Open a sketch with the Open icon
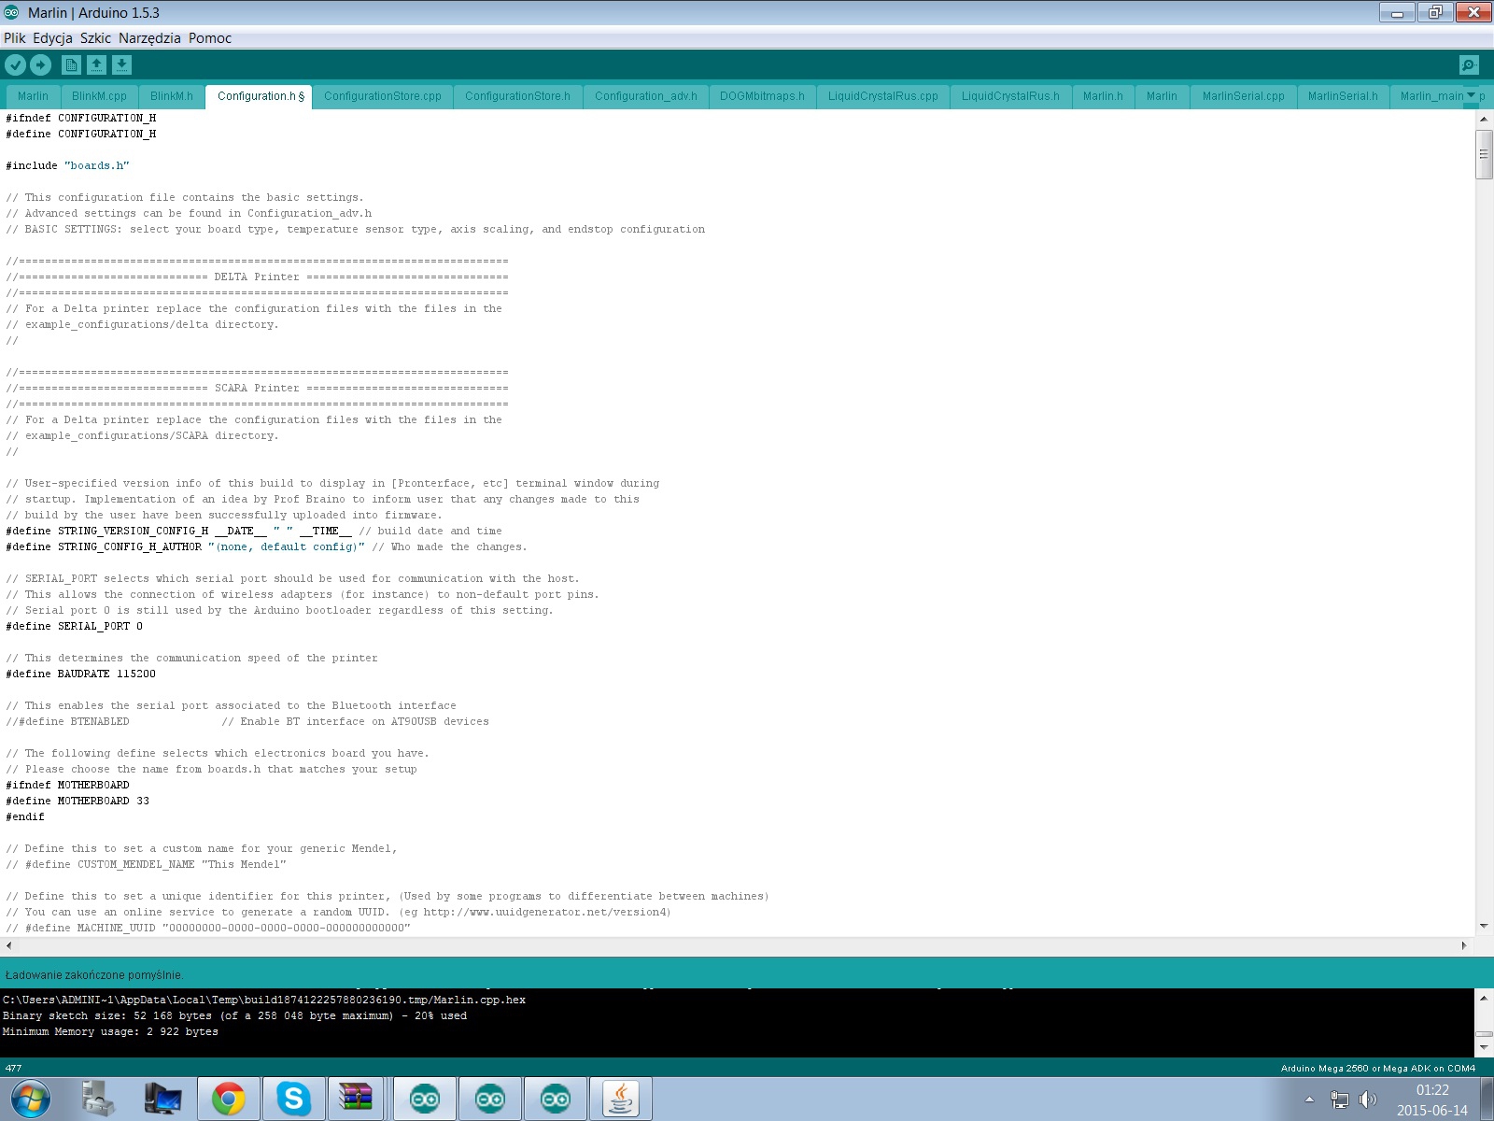 (x=96, y=64)
